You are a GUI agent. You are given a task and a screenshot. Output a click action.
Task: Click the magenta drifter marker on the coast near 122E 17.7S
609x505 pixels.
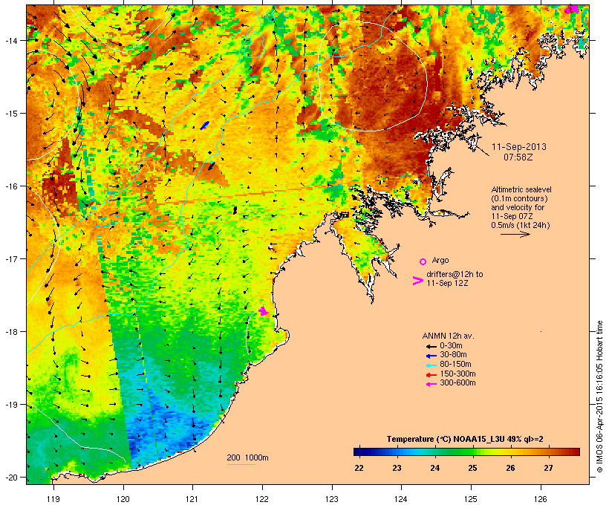pos(264,310)
